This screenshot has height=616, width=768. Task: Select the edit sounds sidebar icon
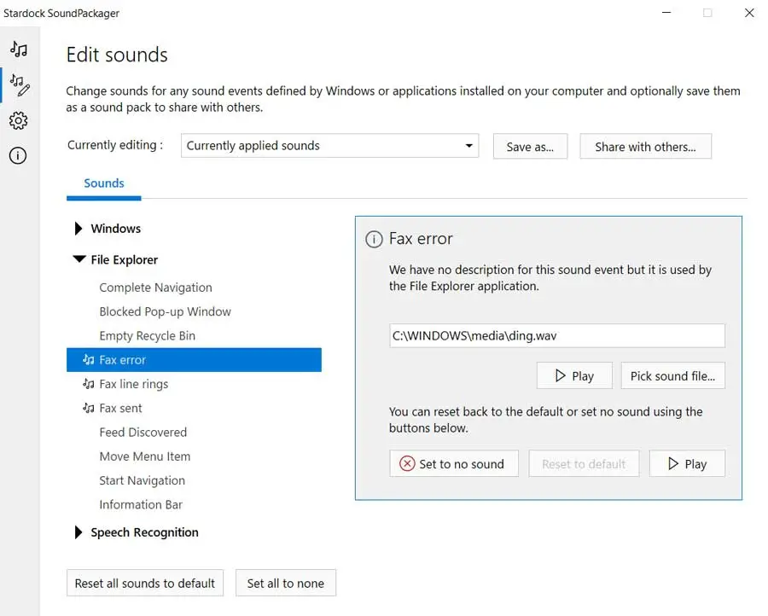coord(19,84)
